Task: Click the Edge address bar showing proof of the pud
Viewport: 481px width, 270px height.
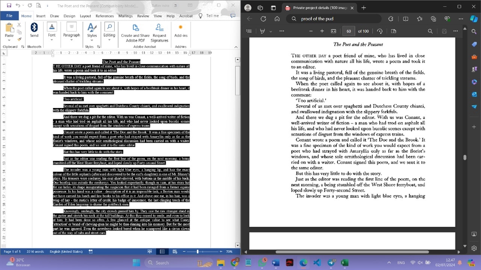Action: (x=334, y=18)
